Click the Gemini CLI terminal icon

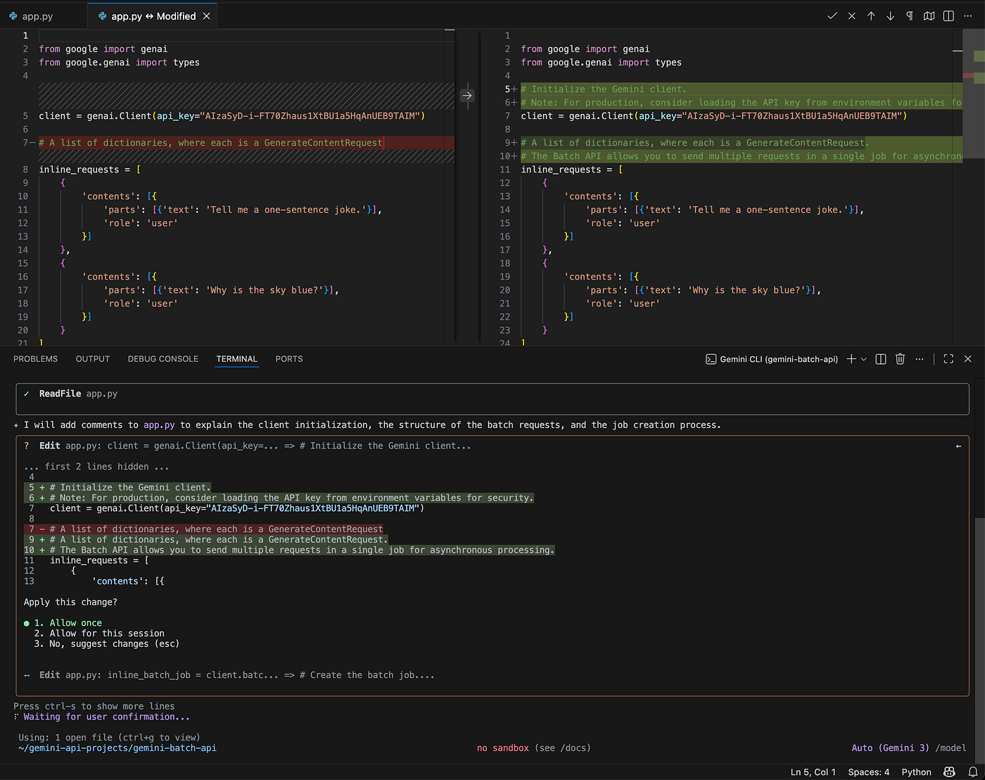711,359
